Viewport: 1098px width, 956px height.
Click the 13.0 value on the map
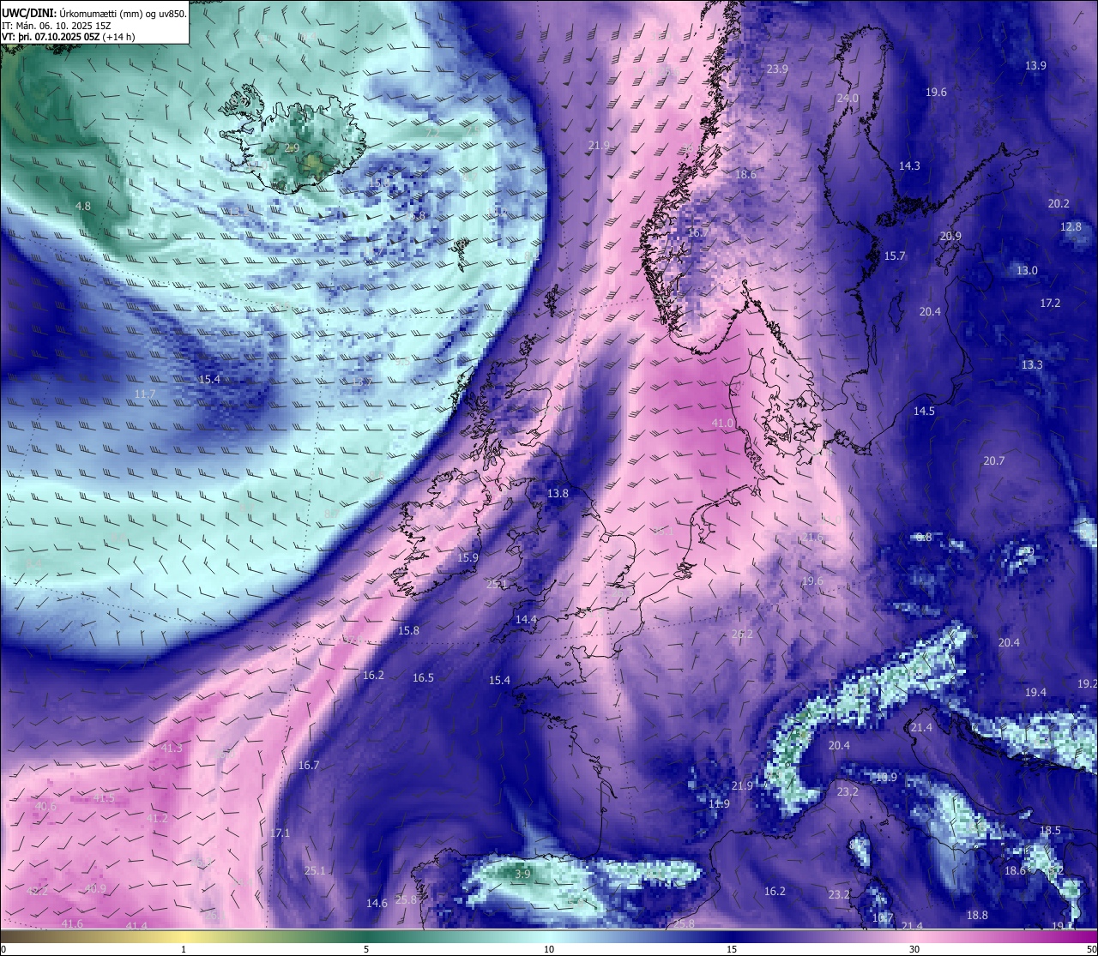click(x=1027, y=271)
